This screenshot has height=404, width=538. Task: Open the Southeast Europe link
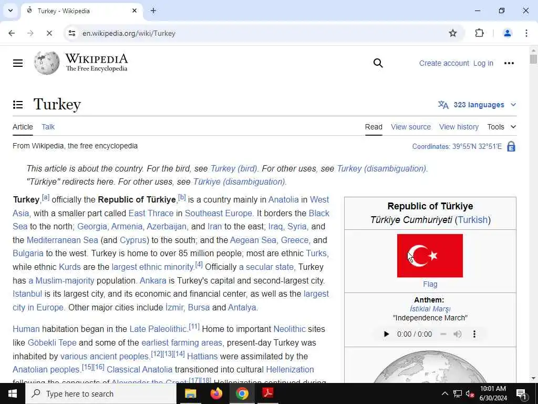pos(219,214)
